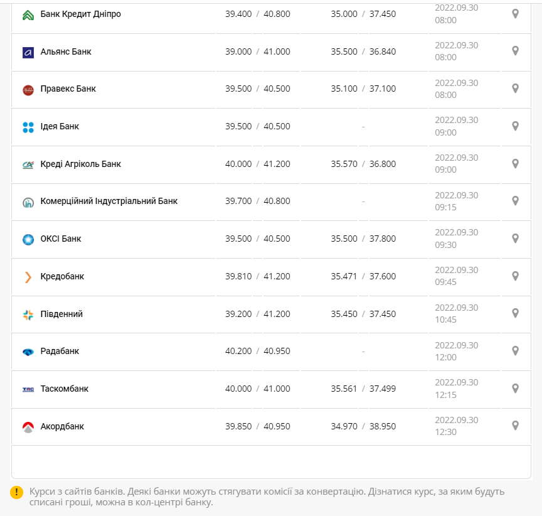Show Ідея Банк branches via pin icon

pos(515,126)
